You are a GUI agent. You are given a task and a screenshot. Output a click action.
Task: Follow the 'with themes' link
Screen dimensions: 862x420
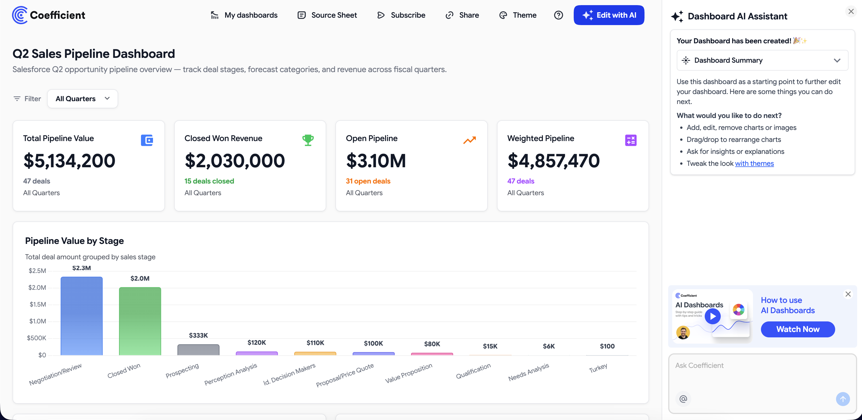point(754,163)
